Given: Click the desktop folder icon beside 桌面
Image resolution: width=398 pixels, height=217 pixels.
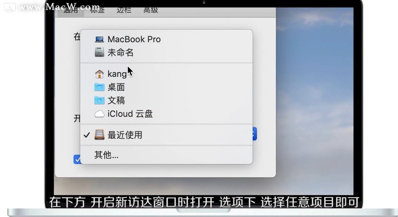Looking at the screenshot, I should (99, 87).
